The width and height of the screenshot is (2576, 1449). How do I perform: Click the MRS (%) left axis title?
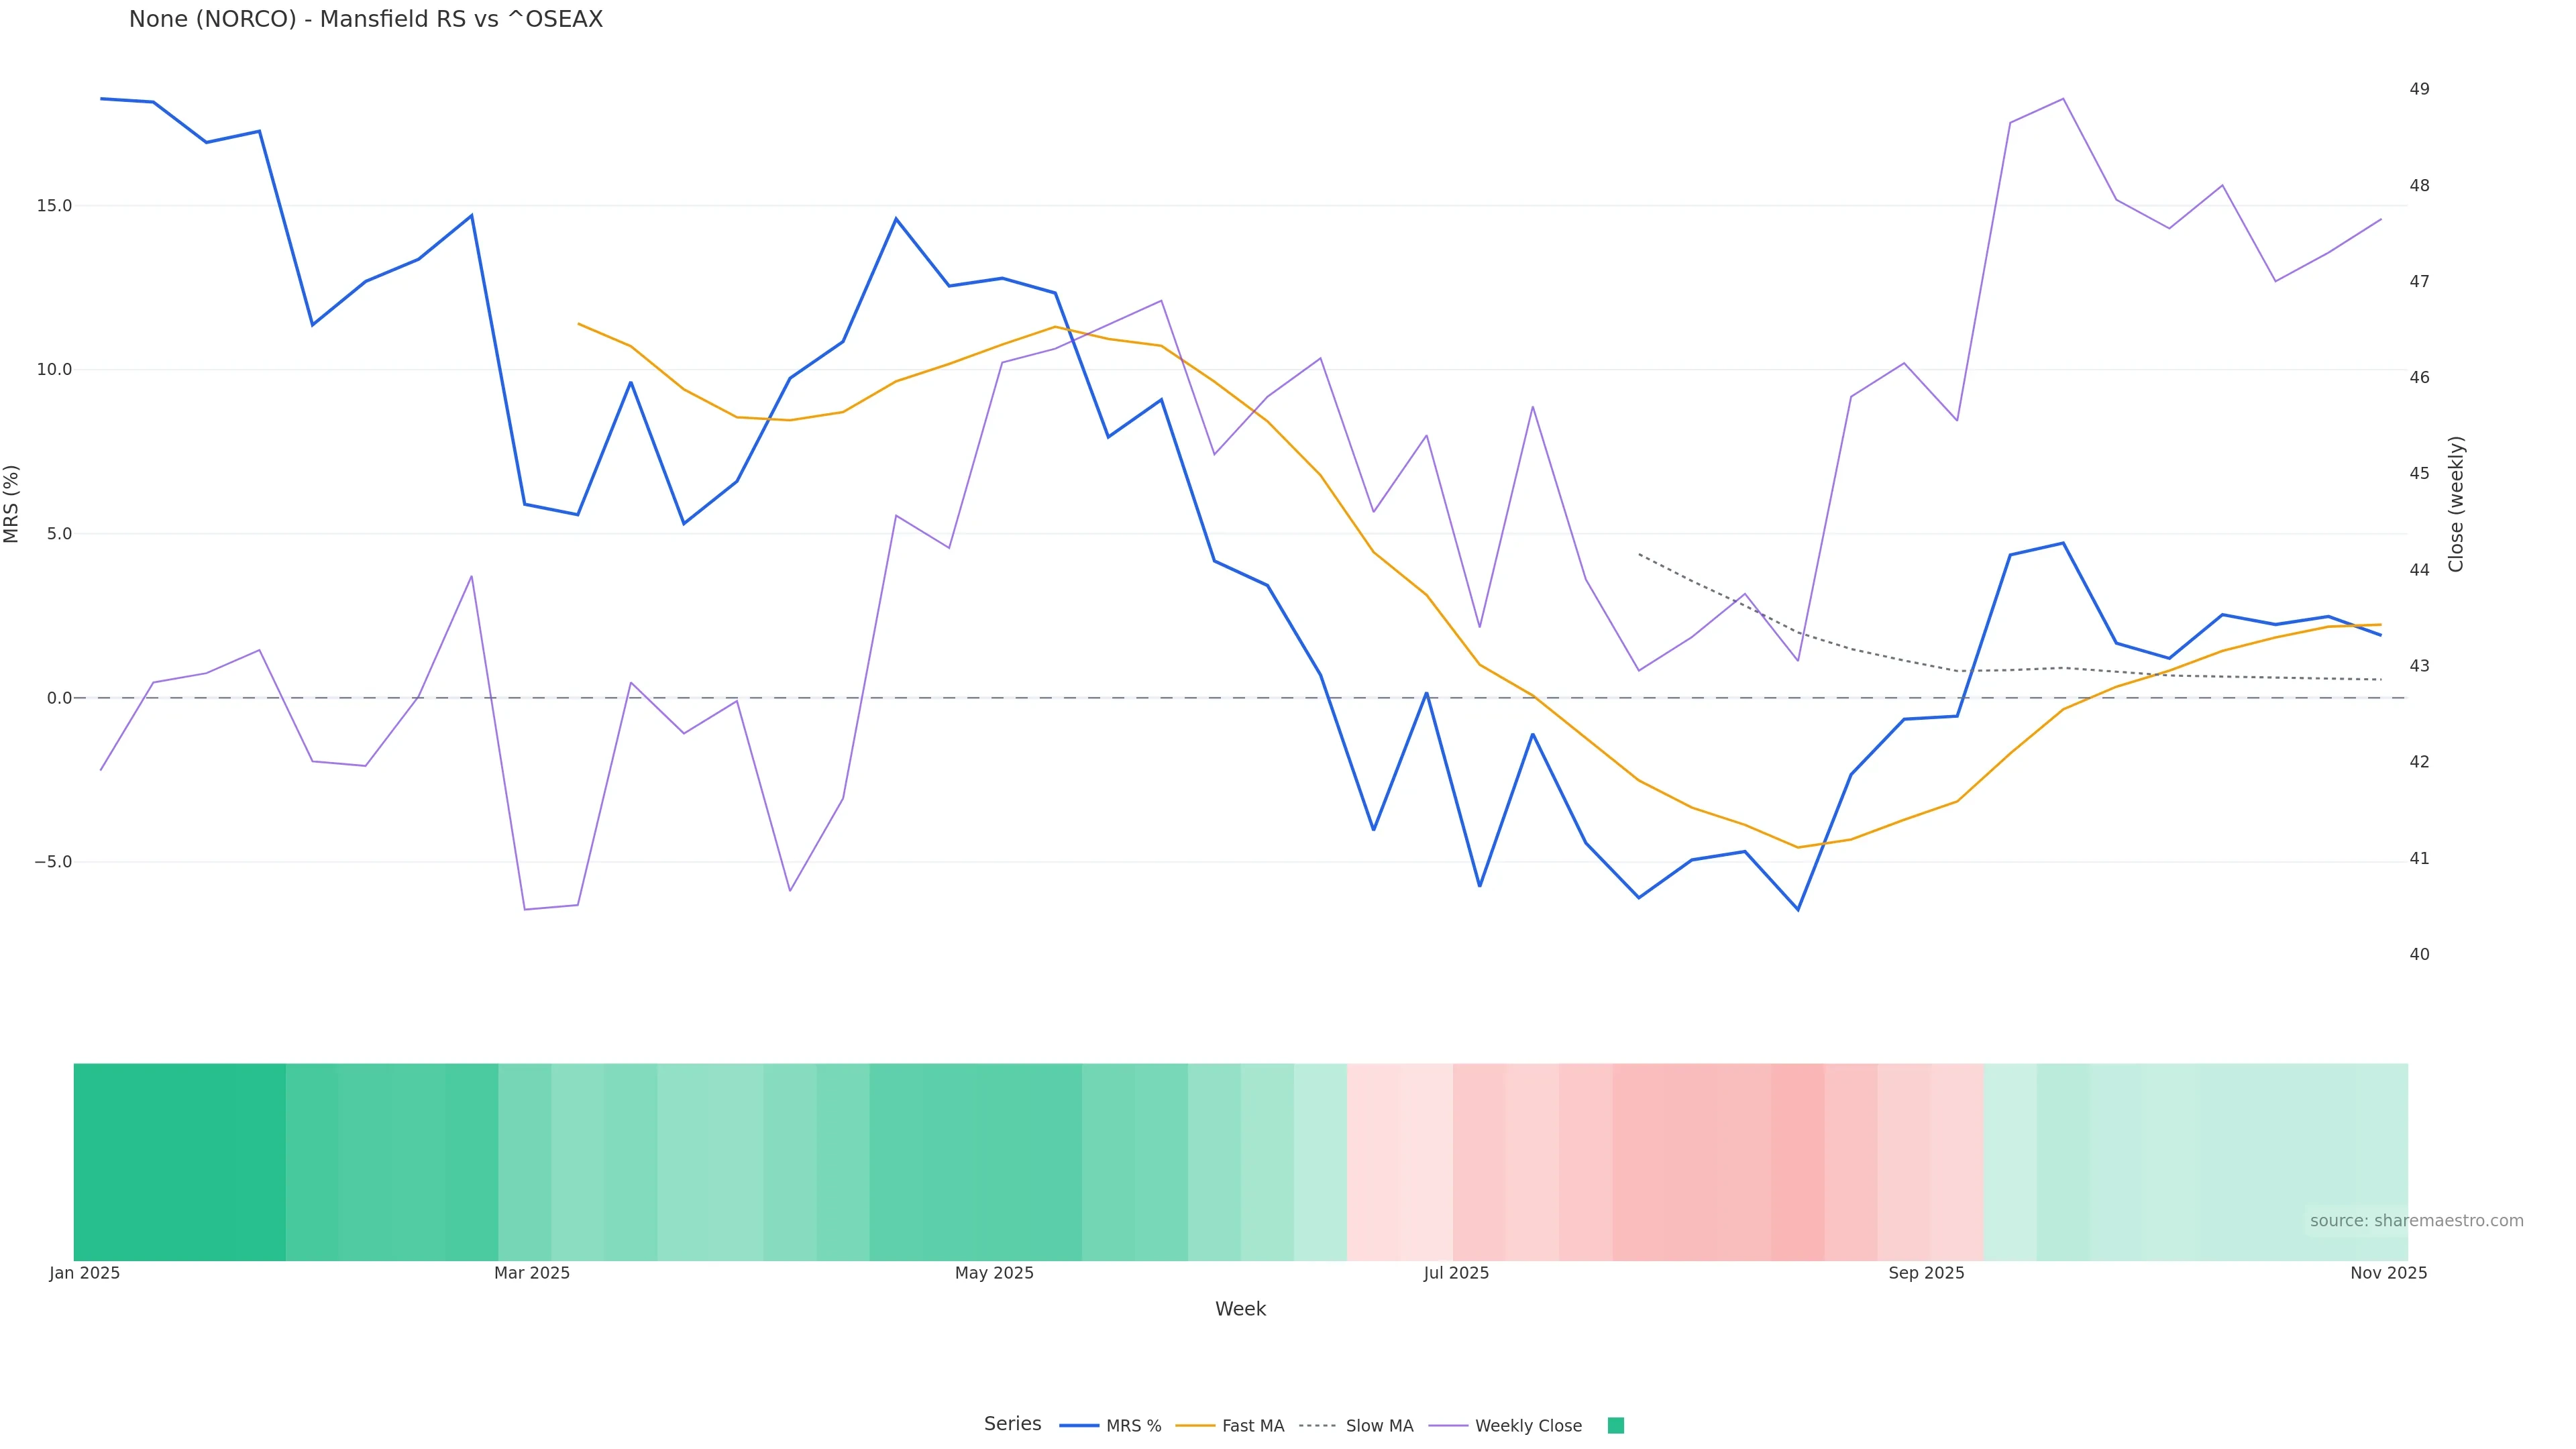click(x=12, y=504)
